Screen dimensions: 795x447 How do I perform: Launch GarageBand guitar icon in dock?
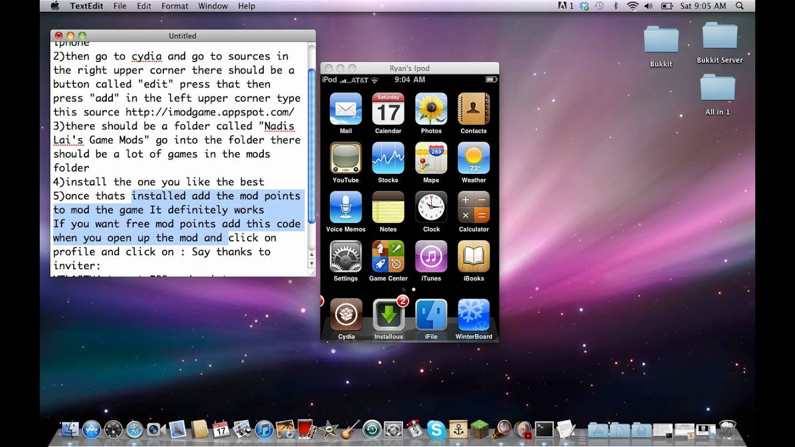(351, 430)
